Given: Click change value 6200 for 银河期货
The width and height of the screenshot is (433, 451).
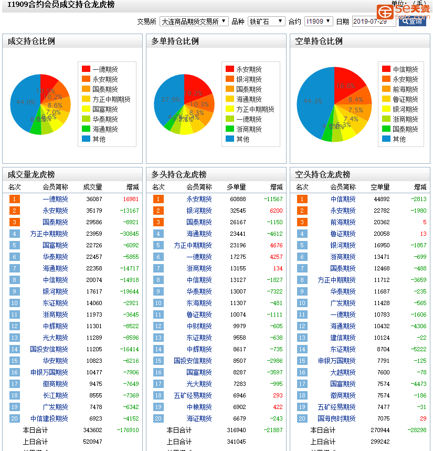Looking at the screenshot, I should click(276, 211).
